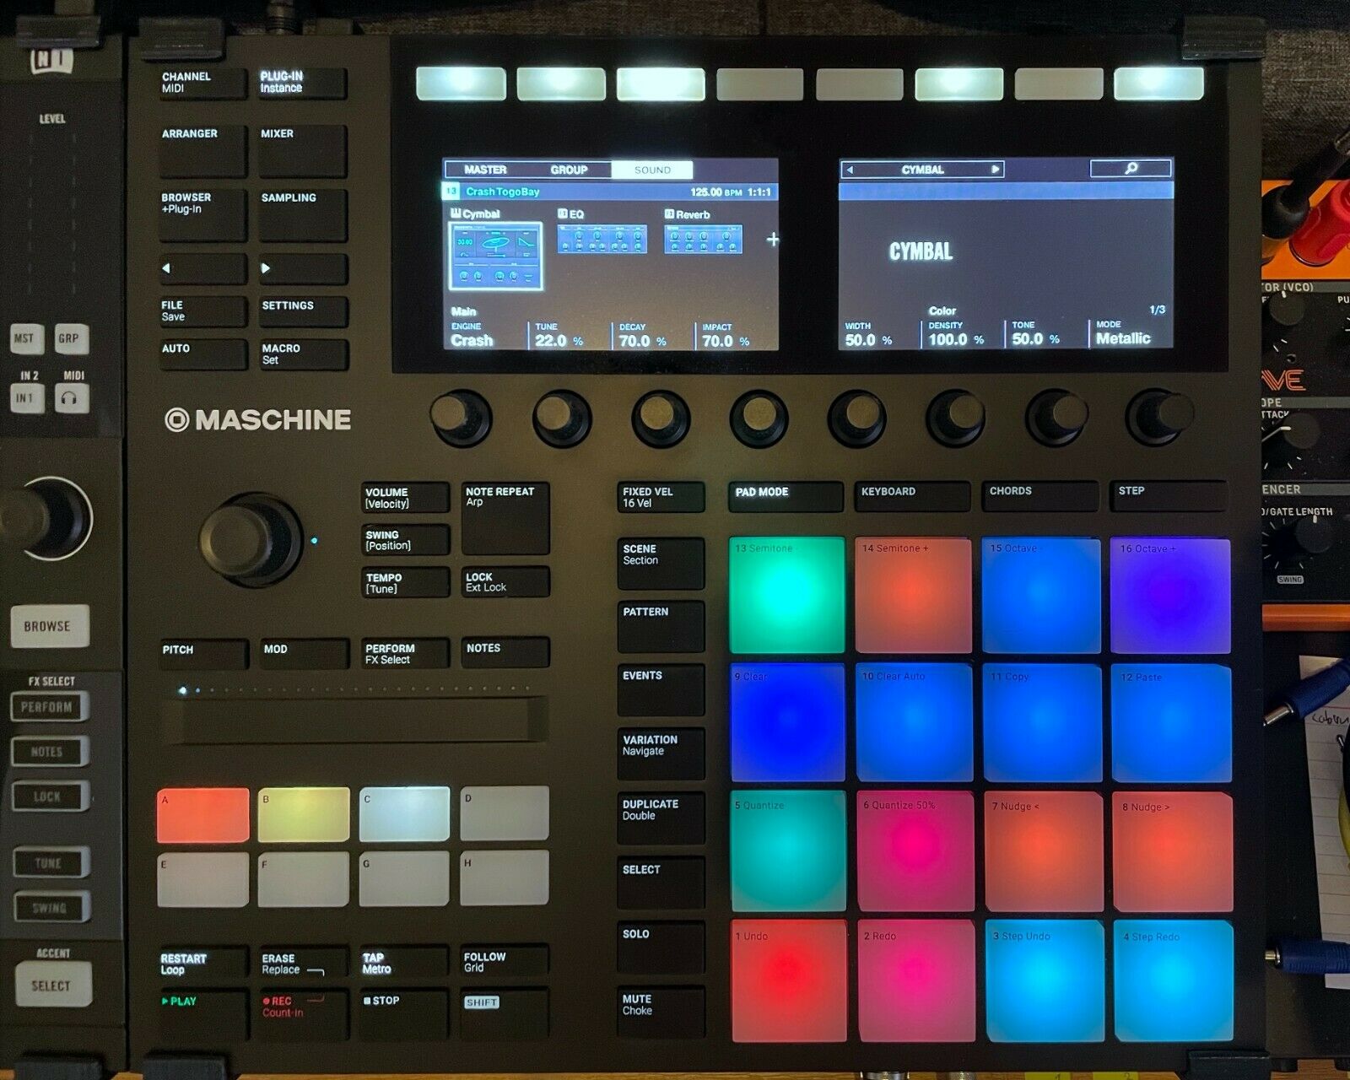Trigger pad 9 Clear

(788, 723)
